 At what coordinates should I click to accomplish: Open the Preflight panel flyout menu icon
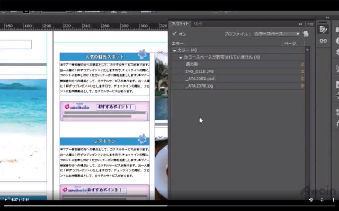point(310,24)
